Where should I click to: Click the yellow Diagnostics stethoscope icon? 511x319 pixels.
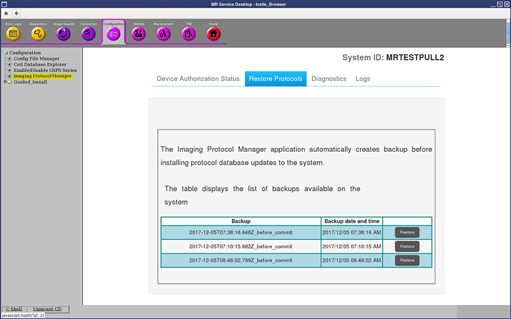[38, 33]
